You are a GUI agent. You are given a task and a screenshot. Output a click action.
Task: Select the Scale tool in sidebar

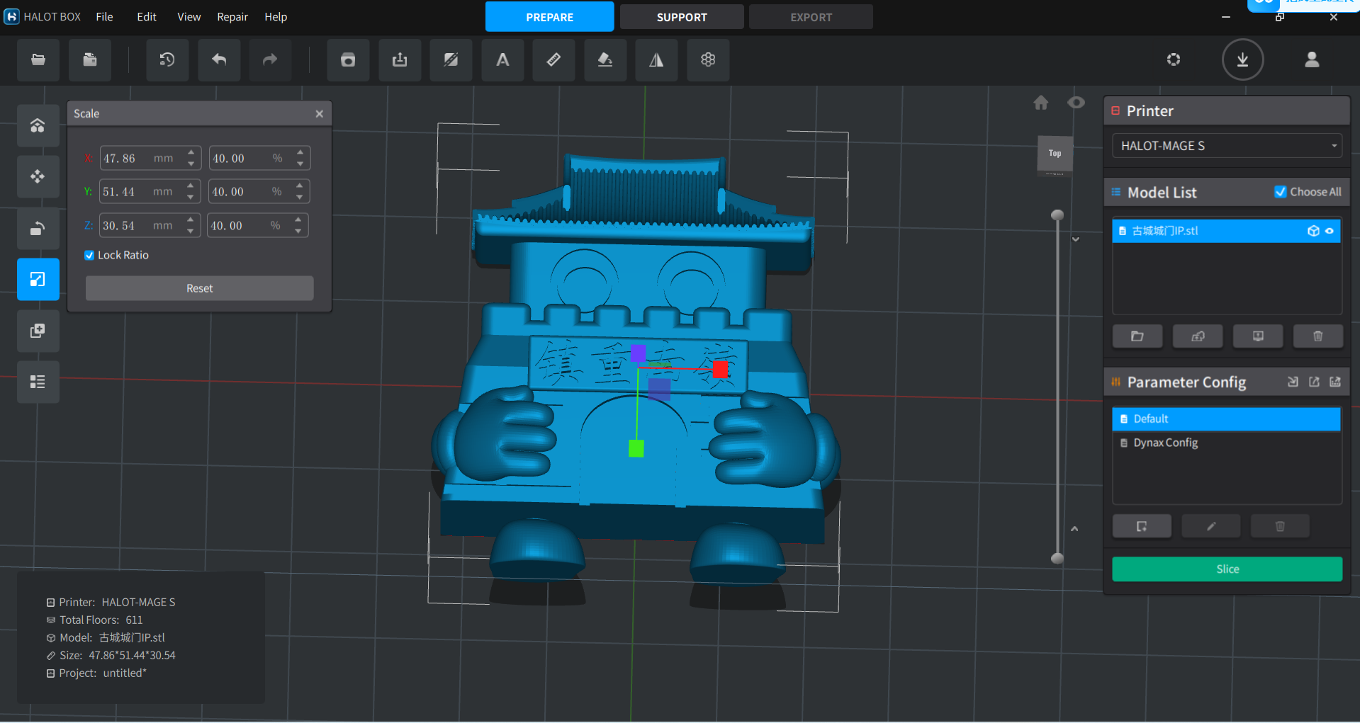(38, 279)
